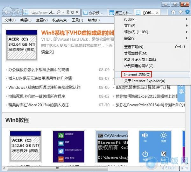The image size is (191, 172).
Task: Open Favorites with the star icon
Action: tap(180, 12)
